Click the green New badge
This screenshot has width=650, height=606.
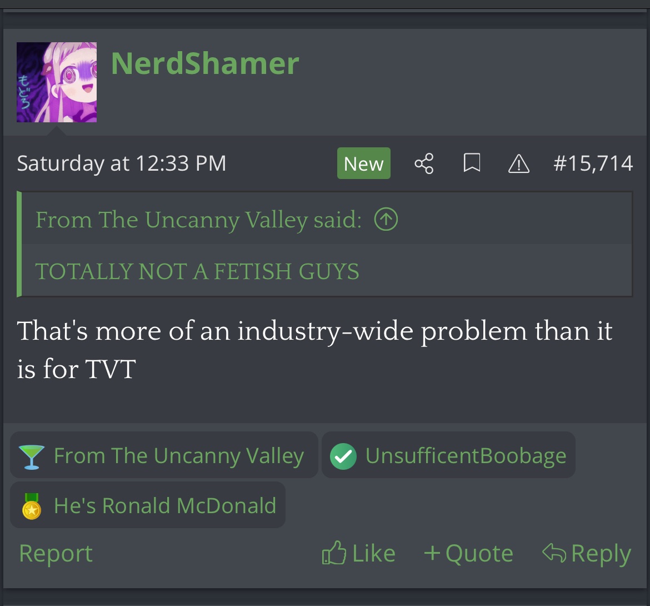[x=363, y=163]
